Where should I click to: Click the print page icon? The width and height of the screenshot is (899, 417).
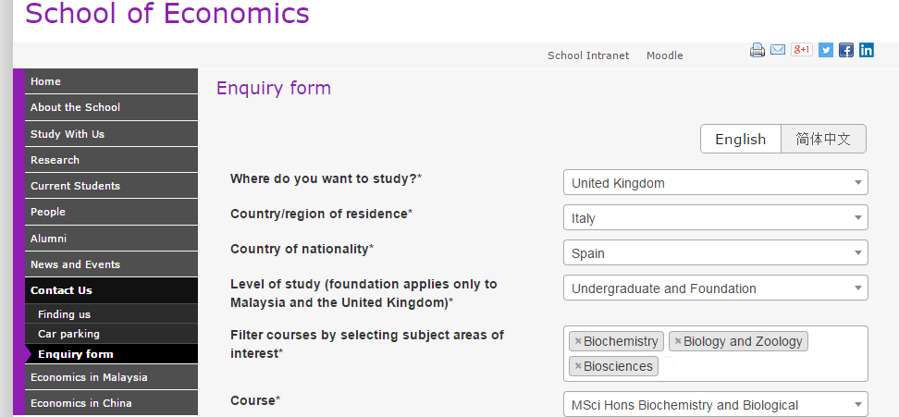tap(757, 50)
